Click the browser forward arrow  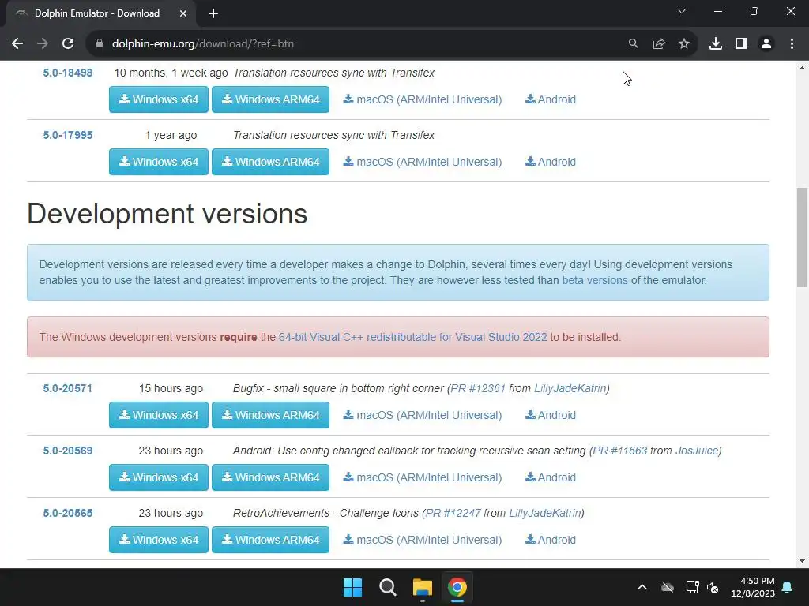(x=43, y=44)
